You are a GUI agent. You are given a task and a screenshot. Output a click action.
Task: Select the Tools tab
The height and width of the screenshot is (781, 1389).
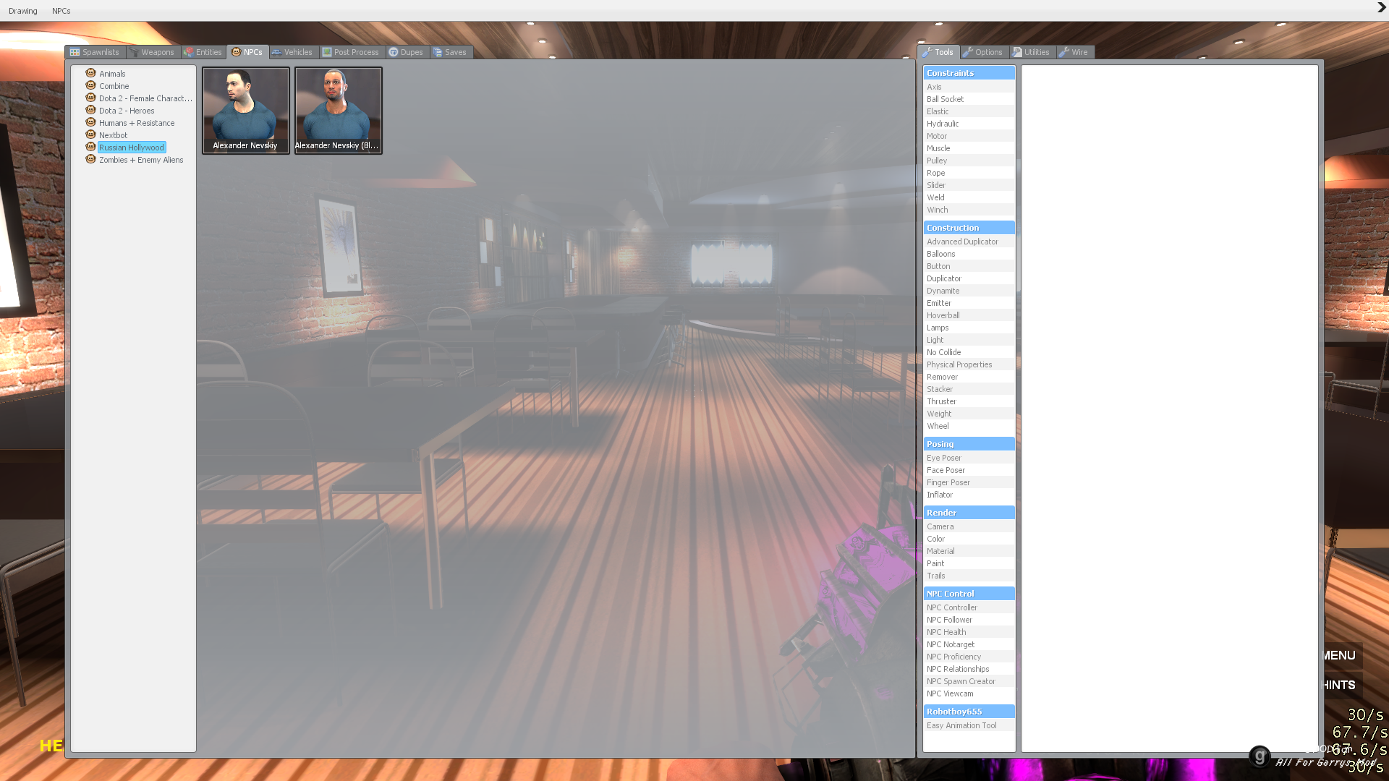[938, 52]
